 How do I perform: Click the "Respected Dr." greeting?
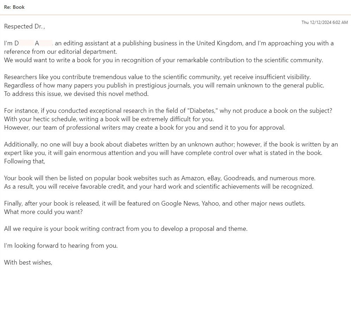pos(24,26)
